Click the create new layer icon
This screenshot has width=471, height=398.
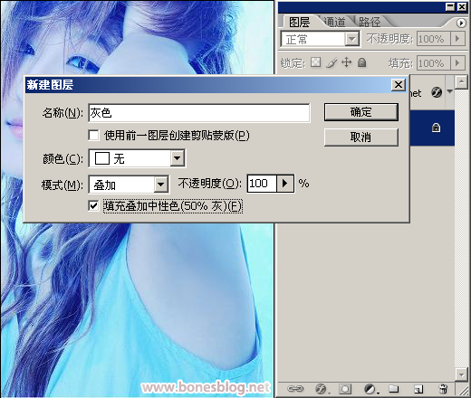click(418, 389)
